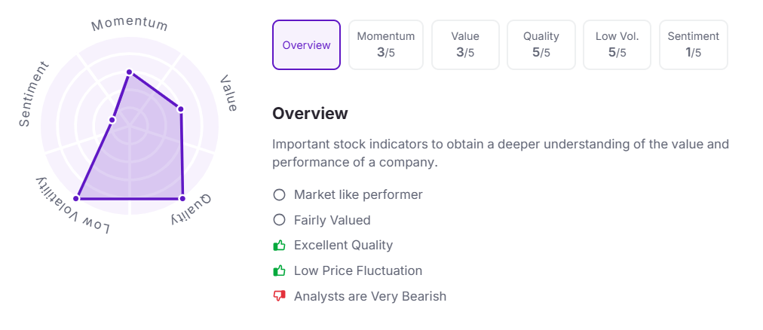Click the Sentiment axis label on radar chart
The width and height of the screenshot is (763, 330).
pyautogui.click(x=33, y=93)
